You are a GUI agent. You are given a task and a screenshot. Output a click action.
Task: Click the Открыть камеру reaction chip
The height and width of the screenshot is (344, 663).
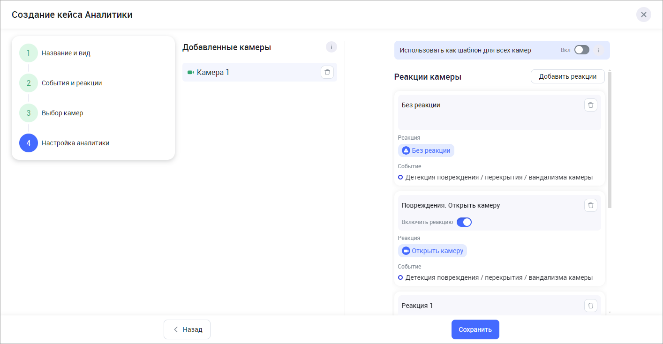[x=432, y=251]
